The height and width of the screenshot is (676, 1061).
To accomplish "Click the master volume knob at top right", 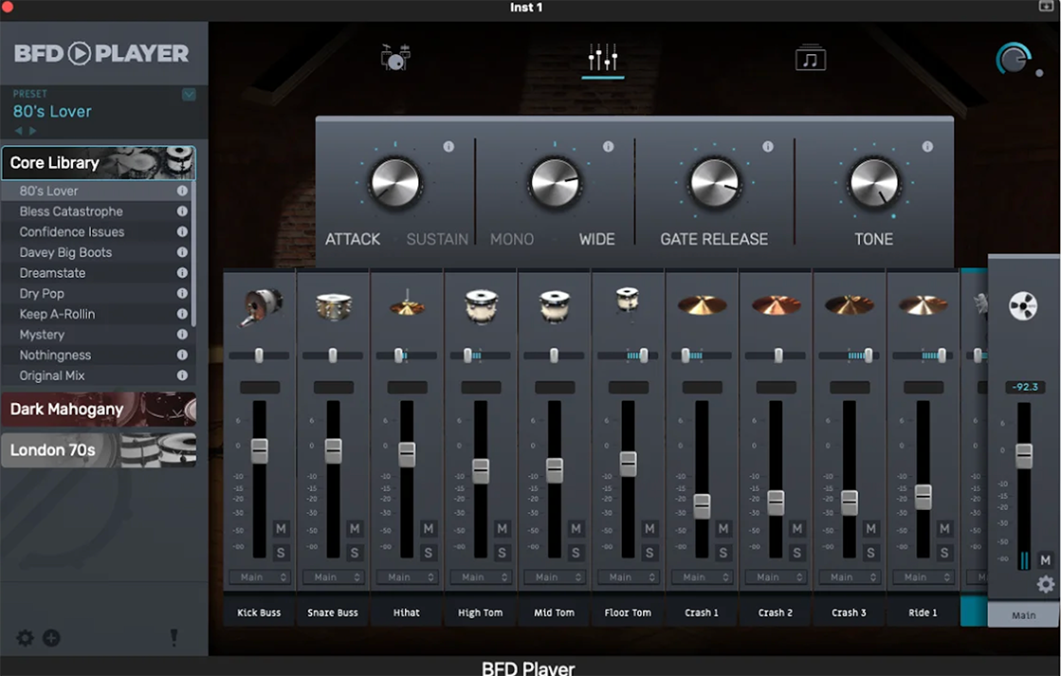I will tap(1013, 60).
